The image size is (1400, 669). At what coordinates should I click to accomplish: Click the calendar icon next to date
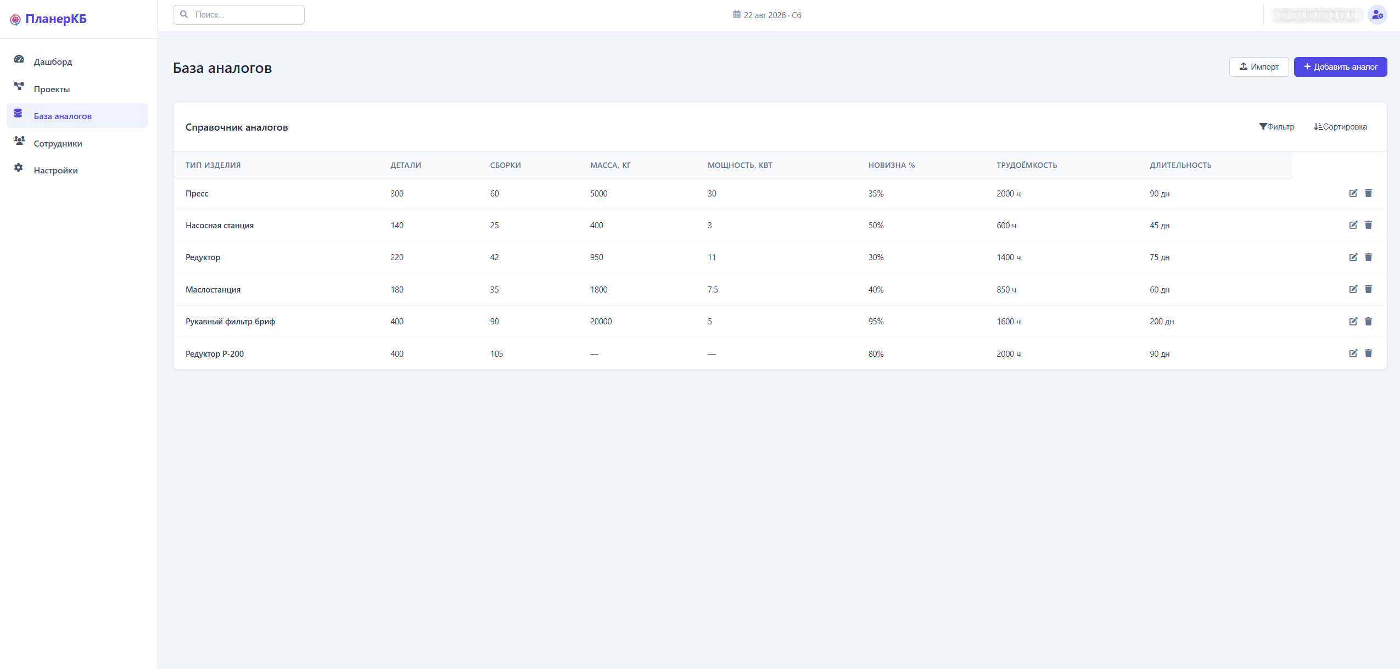(736, 15)
